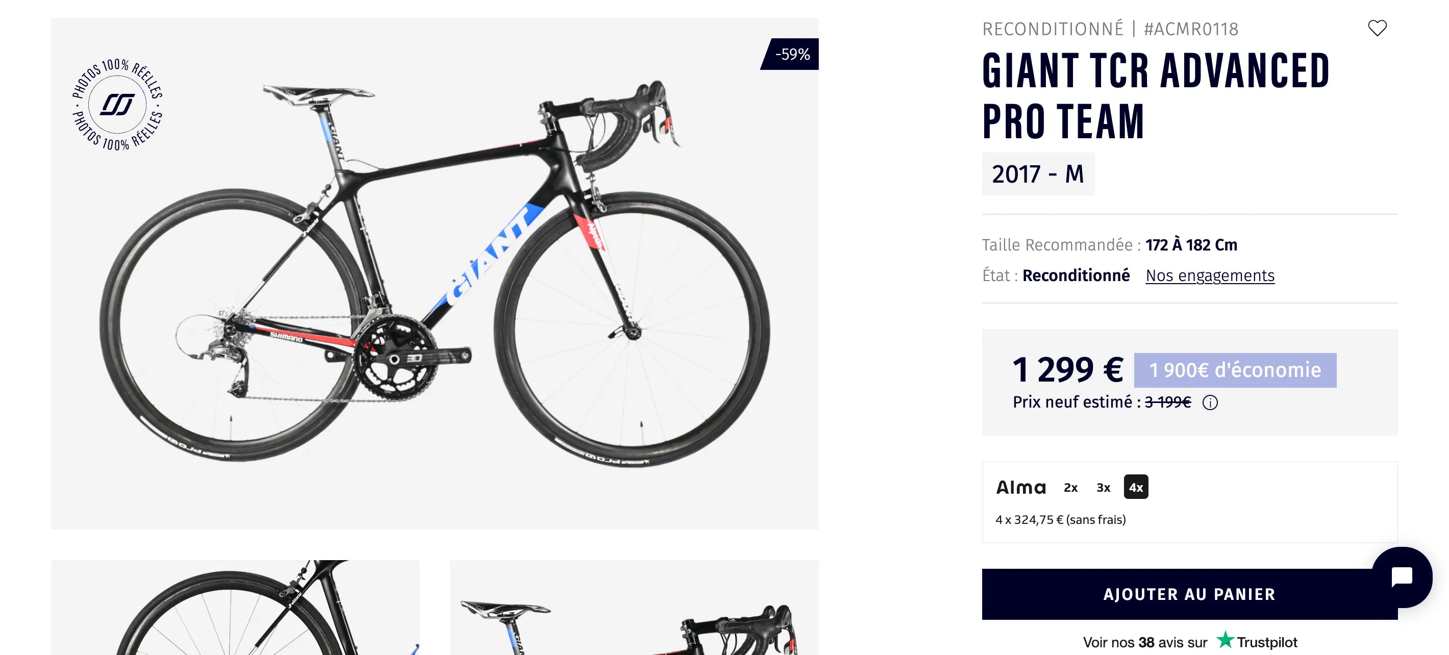1449x655 pixels.
Task: Open the chat bubble widget
Action: (1401, 577)
